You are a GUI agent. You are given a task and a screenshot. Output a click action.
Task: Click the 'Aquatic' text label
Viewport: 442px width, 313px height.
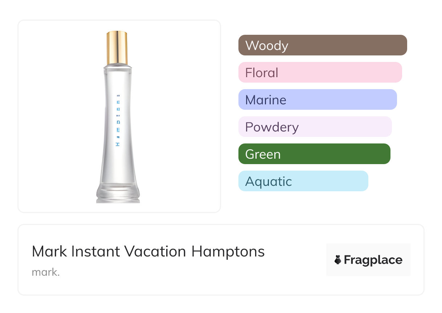(x=268, y=181)
